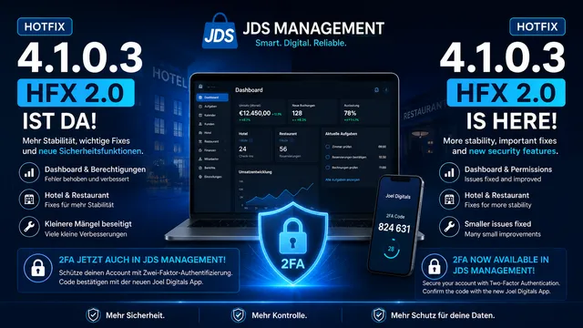The height and width of the screenshot is (328, 583).
Task: Click the wrench icon beside Smaller issues fixed
Action: pyautogui.click(x=449, y=227)
